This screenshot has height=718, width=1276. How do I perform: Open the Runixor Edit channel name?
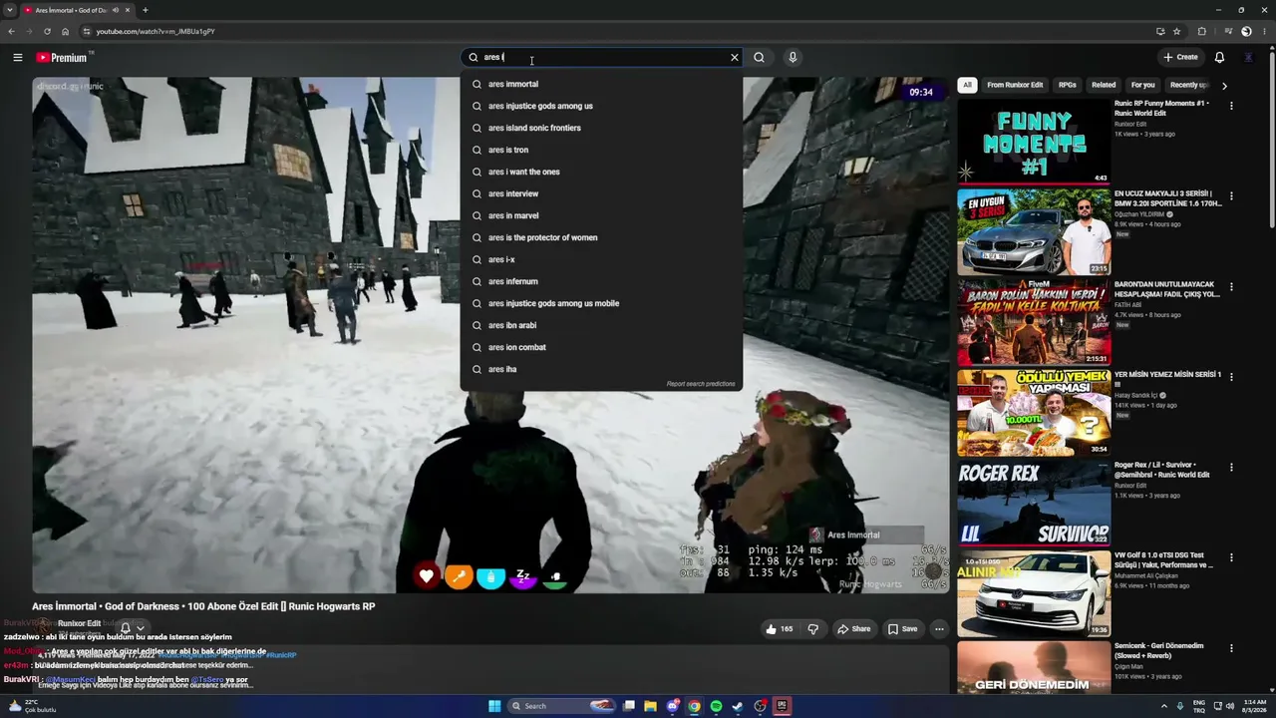[79, 623]
